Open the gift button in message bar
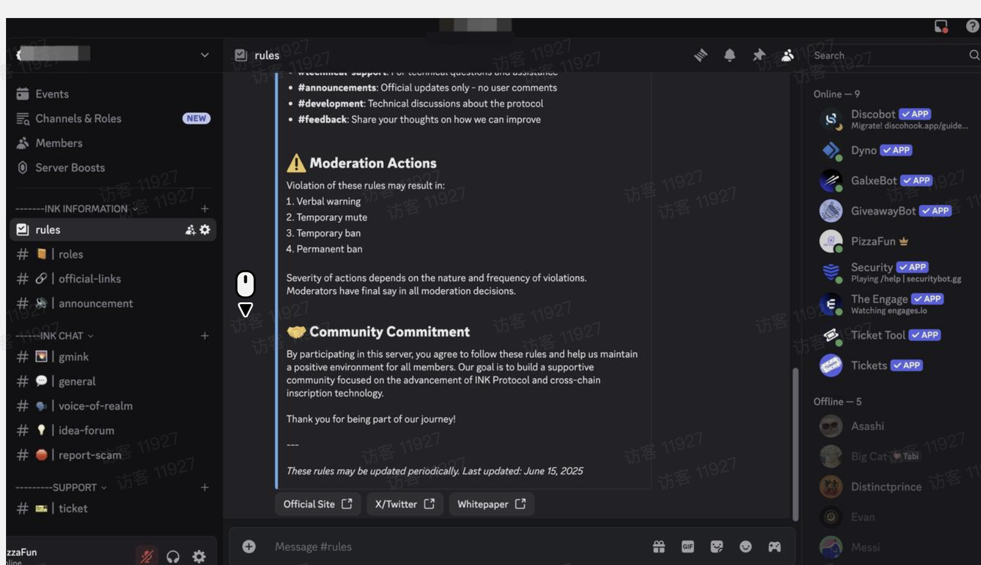 [x=659, y=547]
